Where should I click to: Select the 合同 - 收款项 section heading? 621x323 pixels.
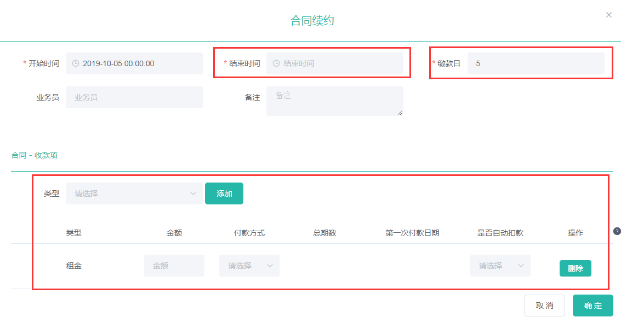(35, 155)
